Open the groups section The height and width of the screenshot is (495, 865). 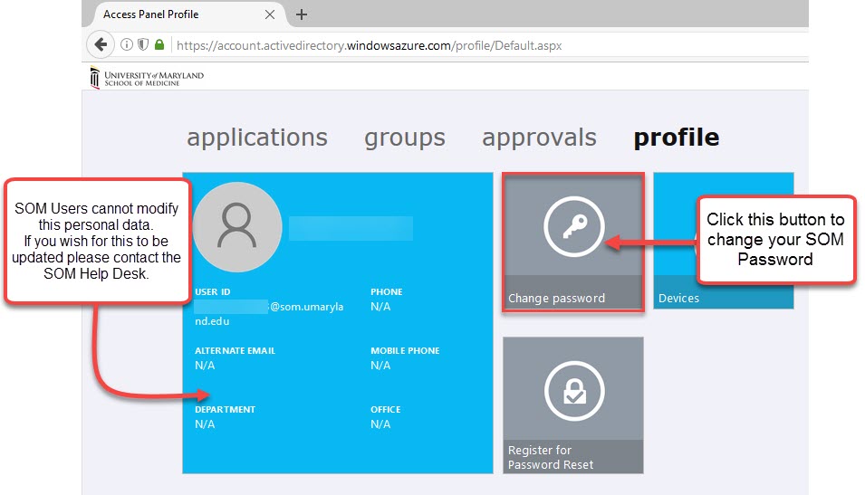[405, 138]
